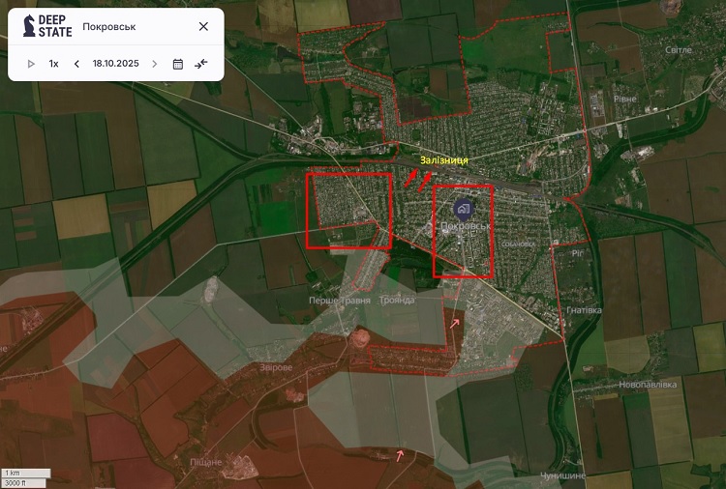The width and height of the screenshot is (726, 489).
Task: Change the 1x playback speed
Action: pos(54,64)
